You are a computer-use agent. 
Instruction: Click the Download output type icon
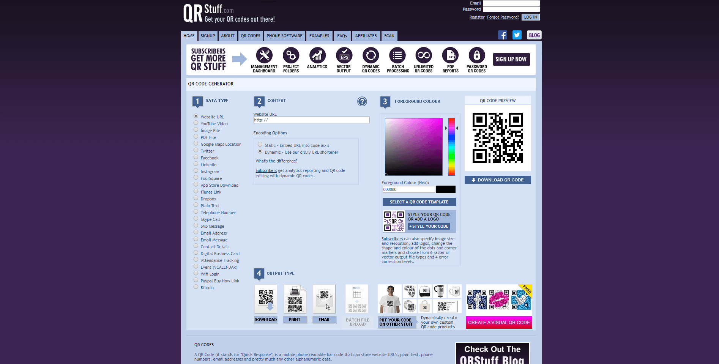tap(266, 299)
